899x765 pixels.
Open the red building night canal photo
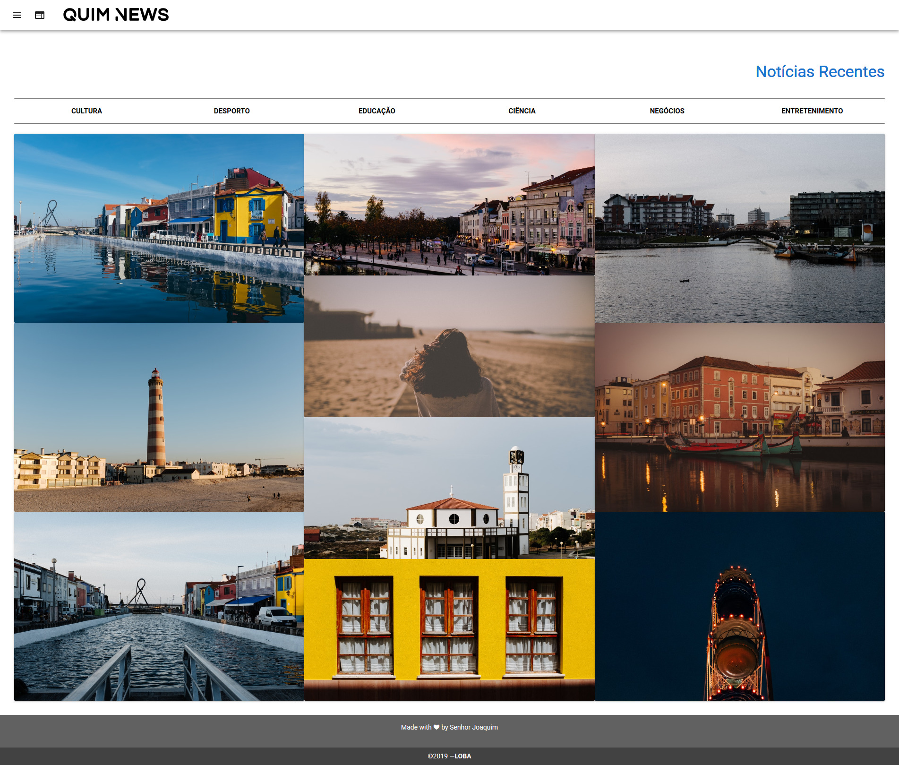pos(740,417)
